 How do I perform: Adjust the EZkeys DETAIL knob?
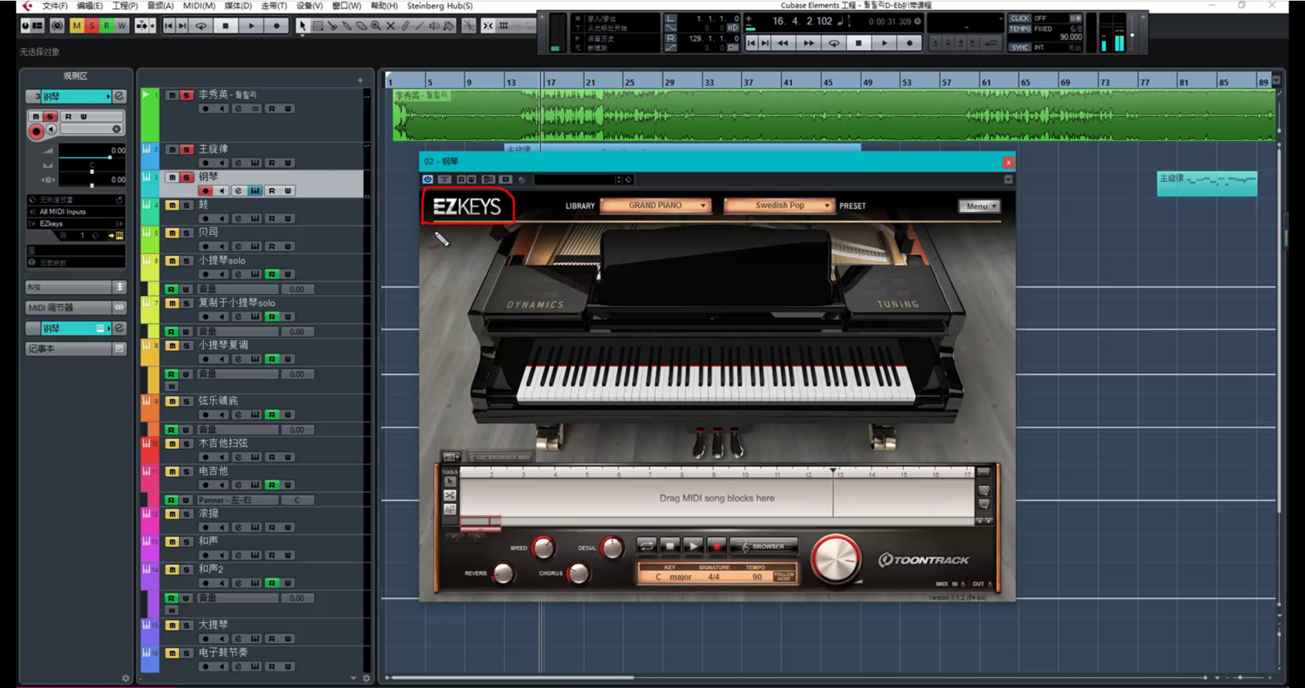[x=612, y=547]
